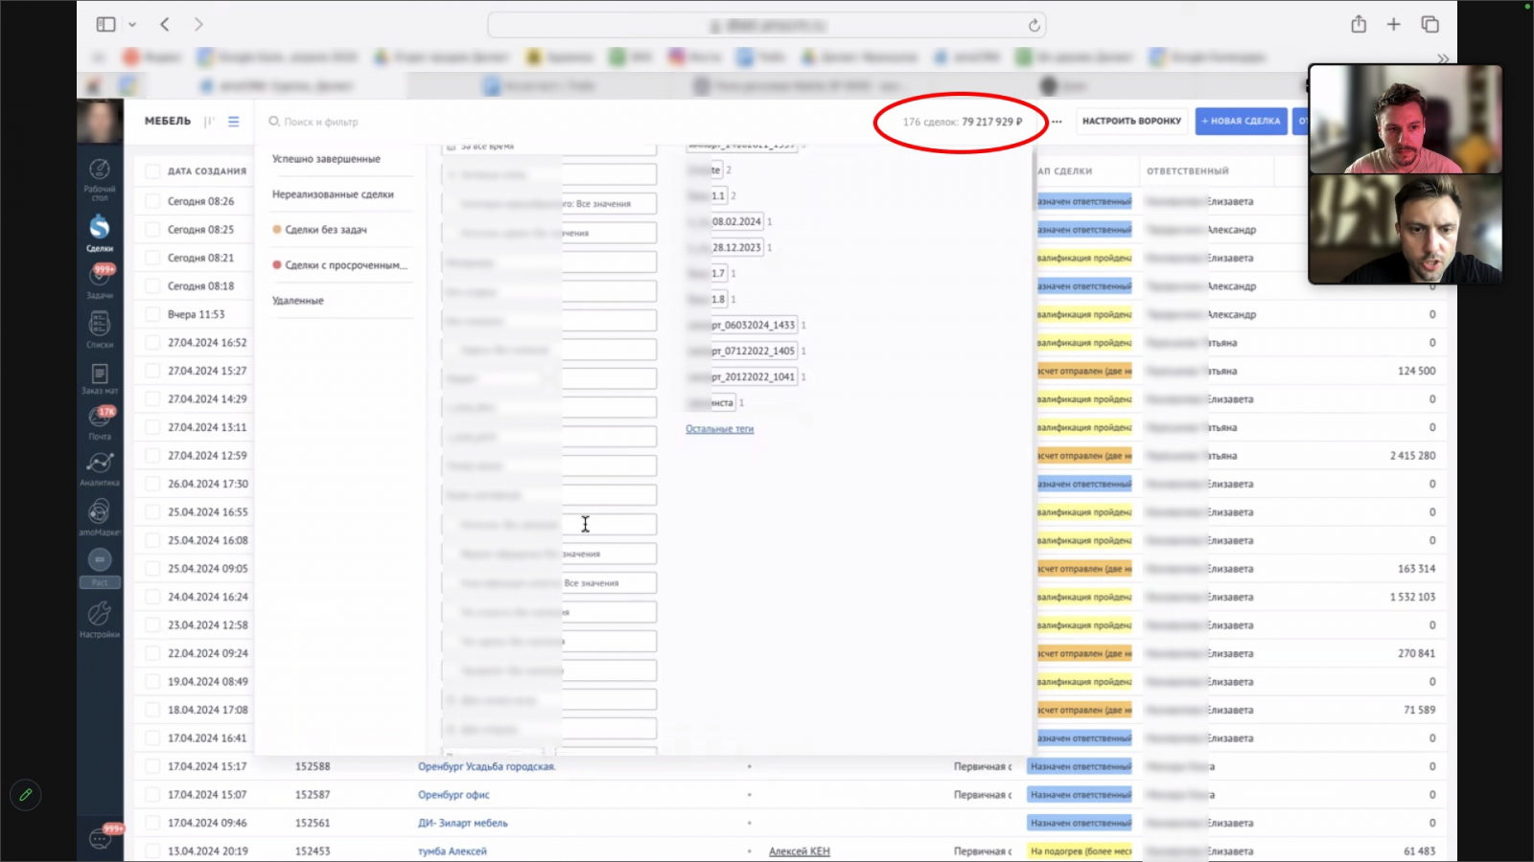The image size is (1534, 862).
Task: Expand the bookmarks bar overflow chevron
Action: pos(1443,58)
